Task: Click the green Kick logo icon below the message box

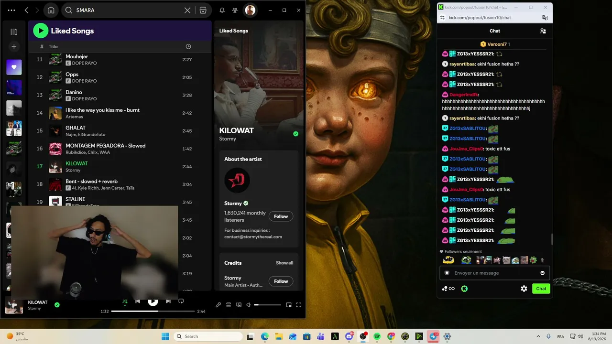Action: [464, 289]
